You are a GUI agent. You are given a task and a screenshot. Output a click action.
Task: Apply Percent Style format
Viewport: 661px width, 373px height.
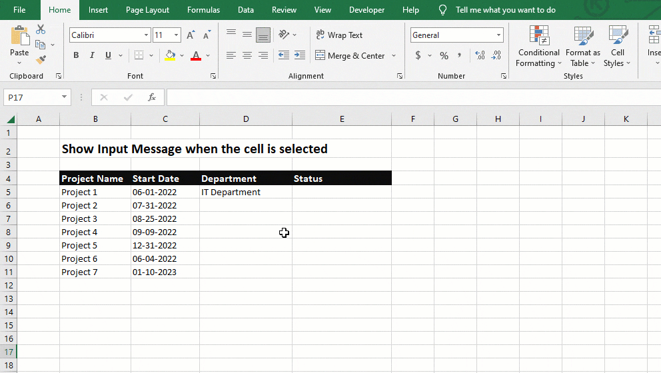click(444, 55)
